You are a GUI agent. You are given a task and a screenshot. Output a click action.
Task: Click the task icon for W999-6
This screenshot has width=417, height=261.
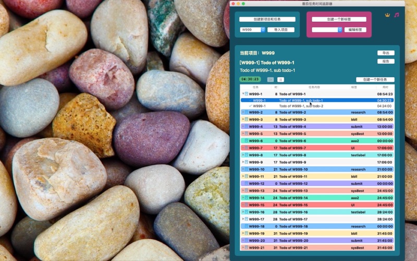coord(247,140)
